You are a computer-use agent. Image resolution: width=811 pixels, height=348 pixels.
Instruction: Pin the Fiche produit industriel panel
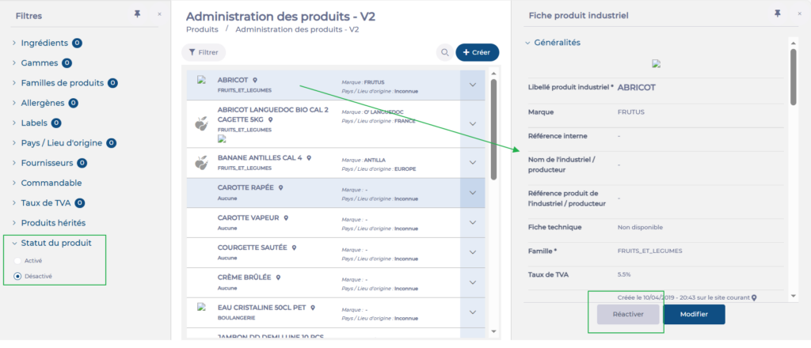(x=778, y=14)
